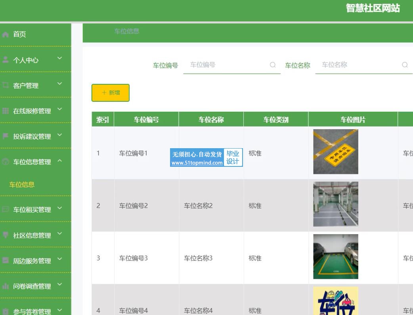Click the flag icon beside 投诉建议管理
Viewport: 413px width, 315px height.
point(5,136)
